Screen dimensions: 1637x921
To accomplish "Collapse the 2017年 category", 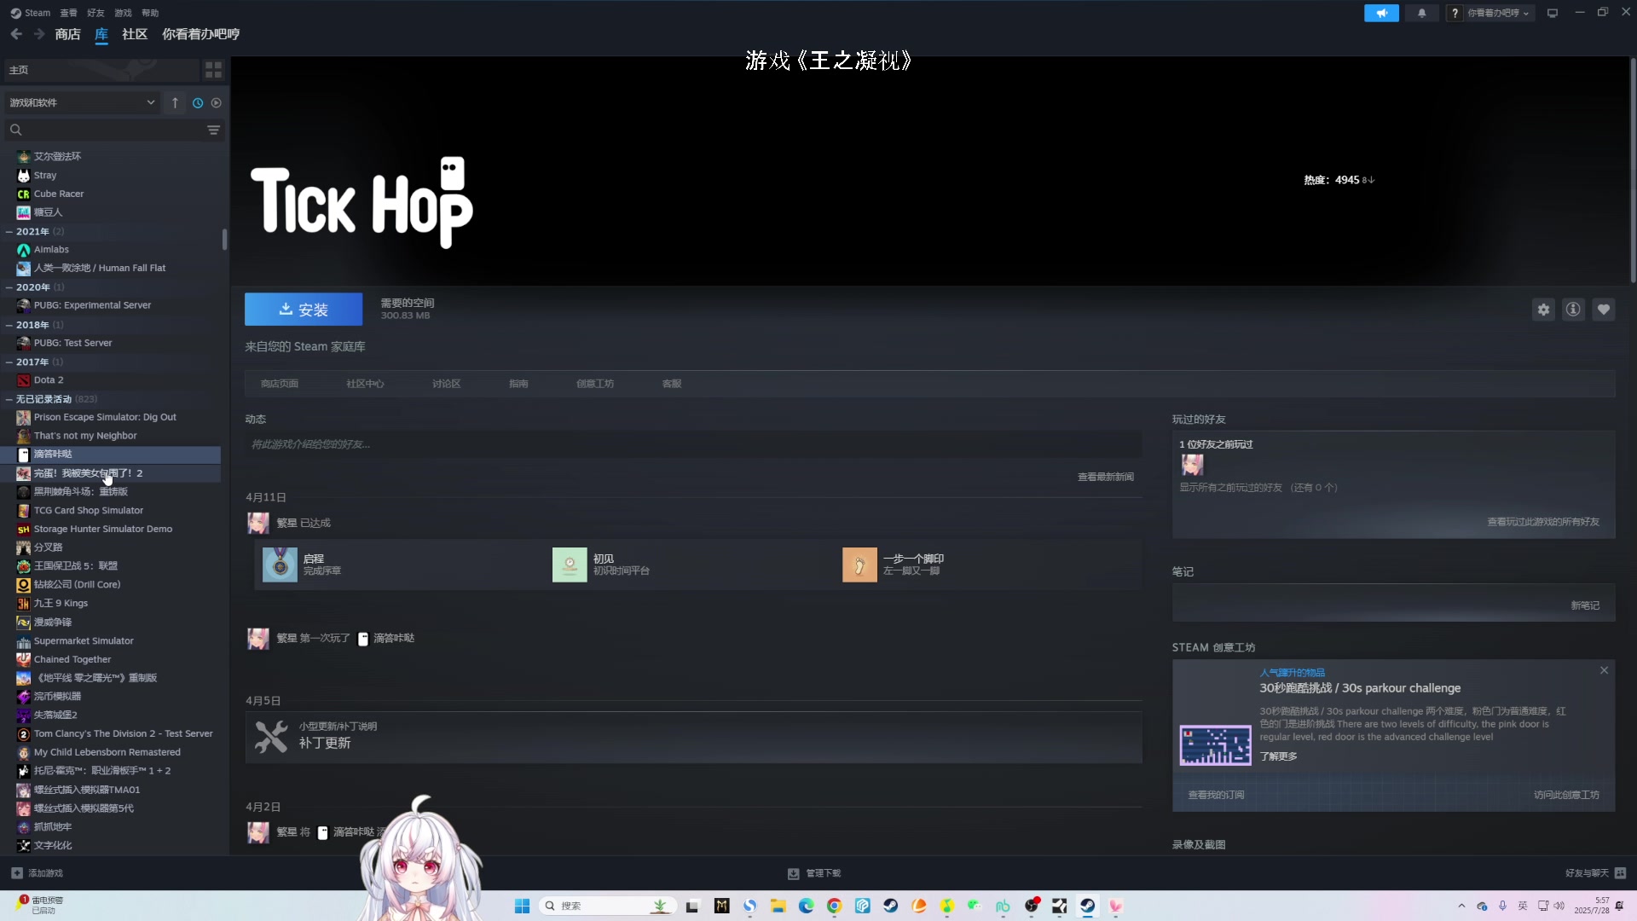I will tap(9, 362).
